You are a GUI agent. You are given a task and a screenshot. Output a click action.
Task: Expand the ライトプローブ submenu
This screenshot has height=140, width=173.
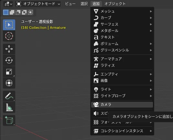tap(122, 96)
